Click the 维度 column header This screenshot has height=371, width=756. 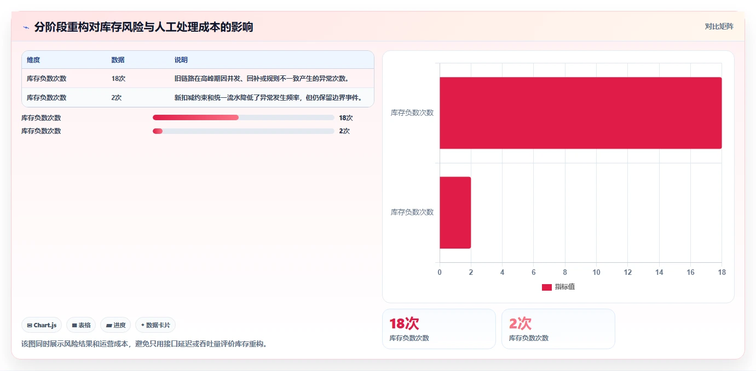click(x=33, y=60)
